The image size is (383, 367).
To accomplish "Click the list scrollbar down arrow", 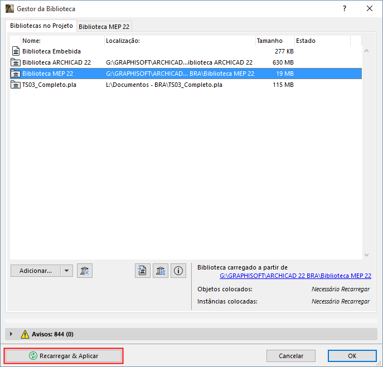I will tap(366, 255).
